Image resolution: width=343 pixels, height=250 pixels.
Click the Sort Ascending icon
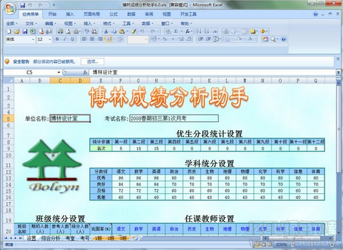click(x=199, y=32)
